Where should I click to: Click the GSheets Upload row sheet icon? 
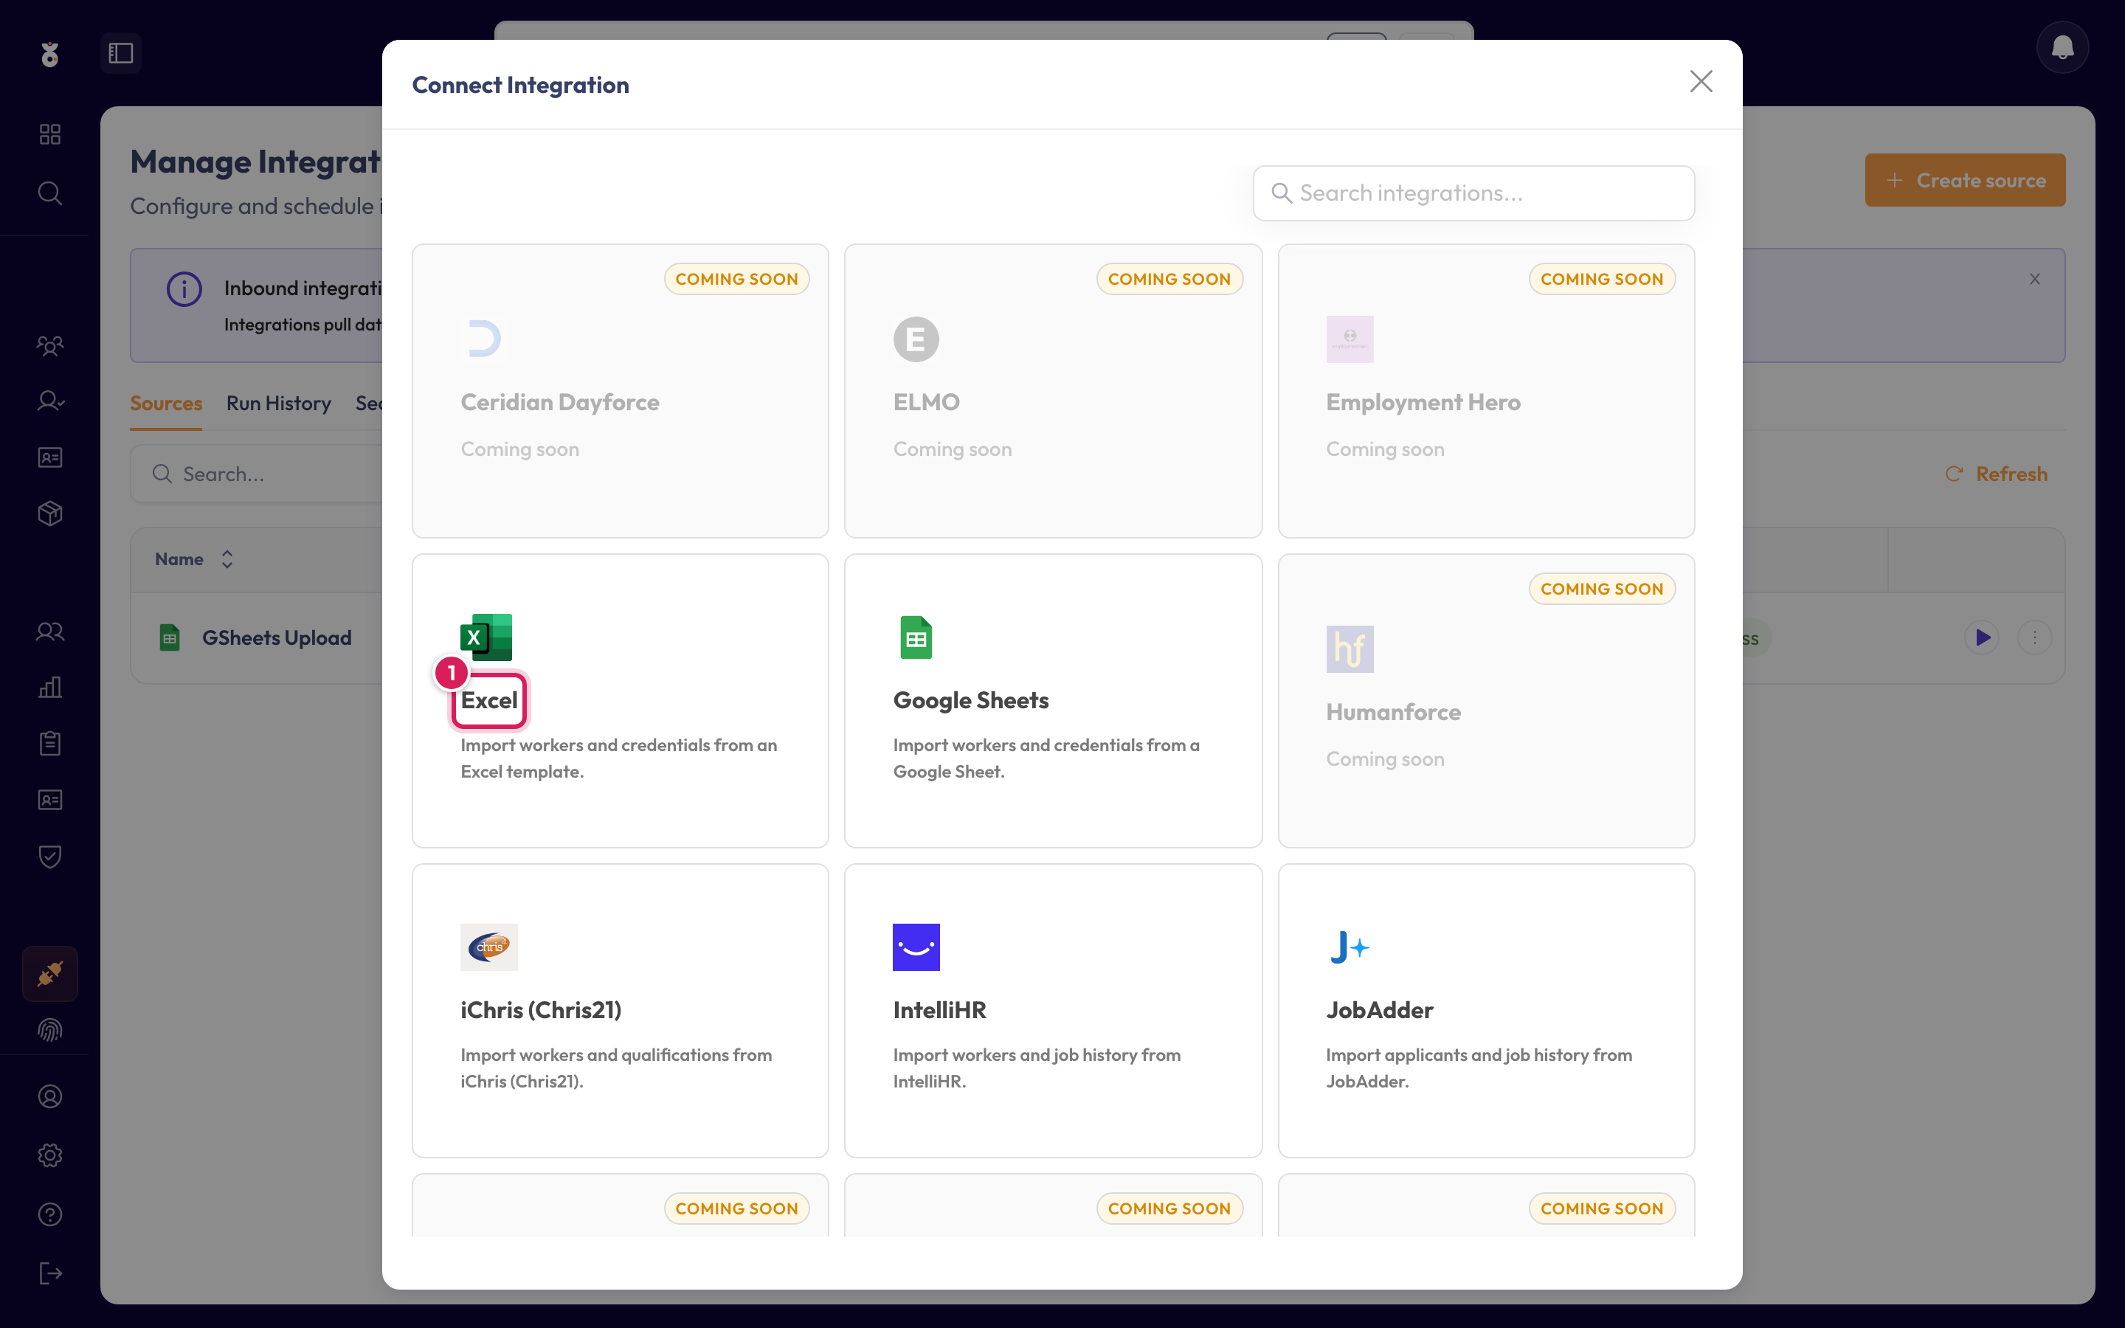coord(170,637)
